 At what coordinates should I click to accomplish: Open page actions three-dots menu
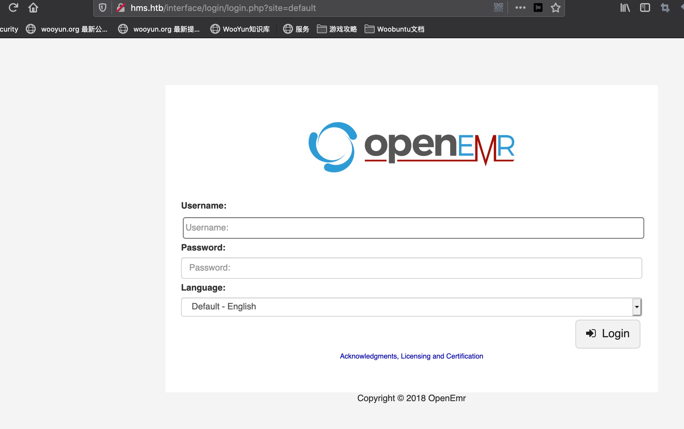[x=520, y=8]
